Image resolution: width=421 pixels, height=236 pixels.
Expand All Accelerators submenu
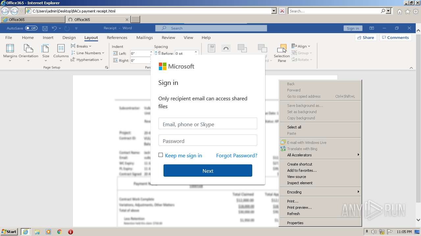tap(320, 155)
